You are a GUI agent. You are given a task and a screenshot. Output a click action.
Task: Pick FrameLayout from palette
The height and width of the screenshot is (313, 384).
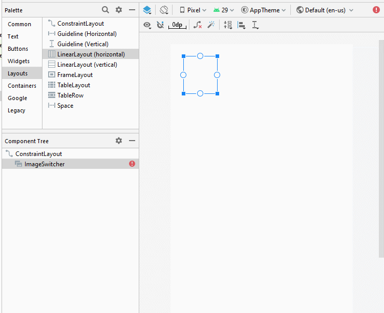click(x=91, y=74)
